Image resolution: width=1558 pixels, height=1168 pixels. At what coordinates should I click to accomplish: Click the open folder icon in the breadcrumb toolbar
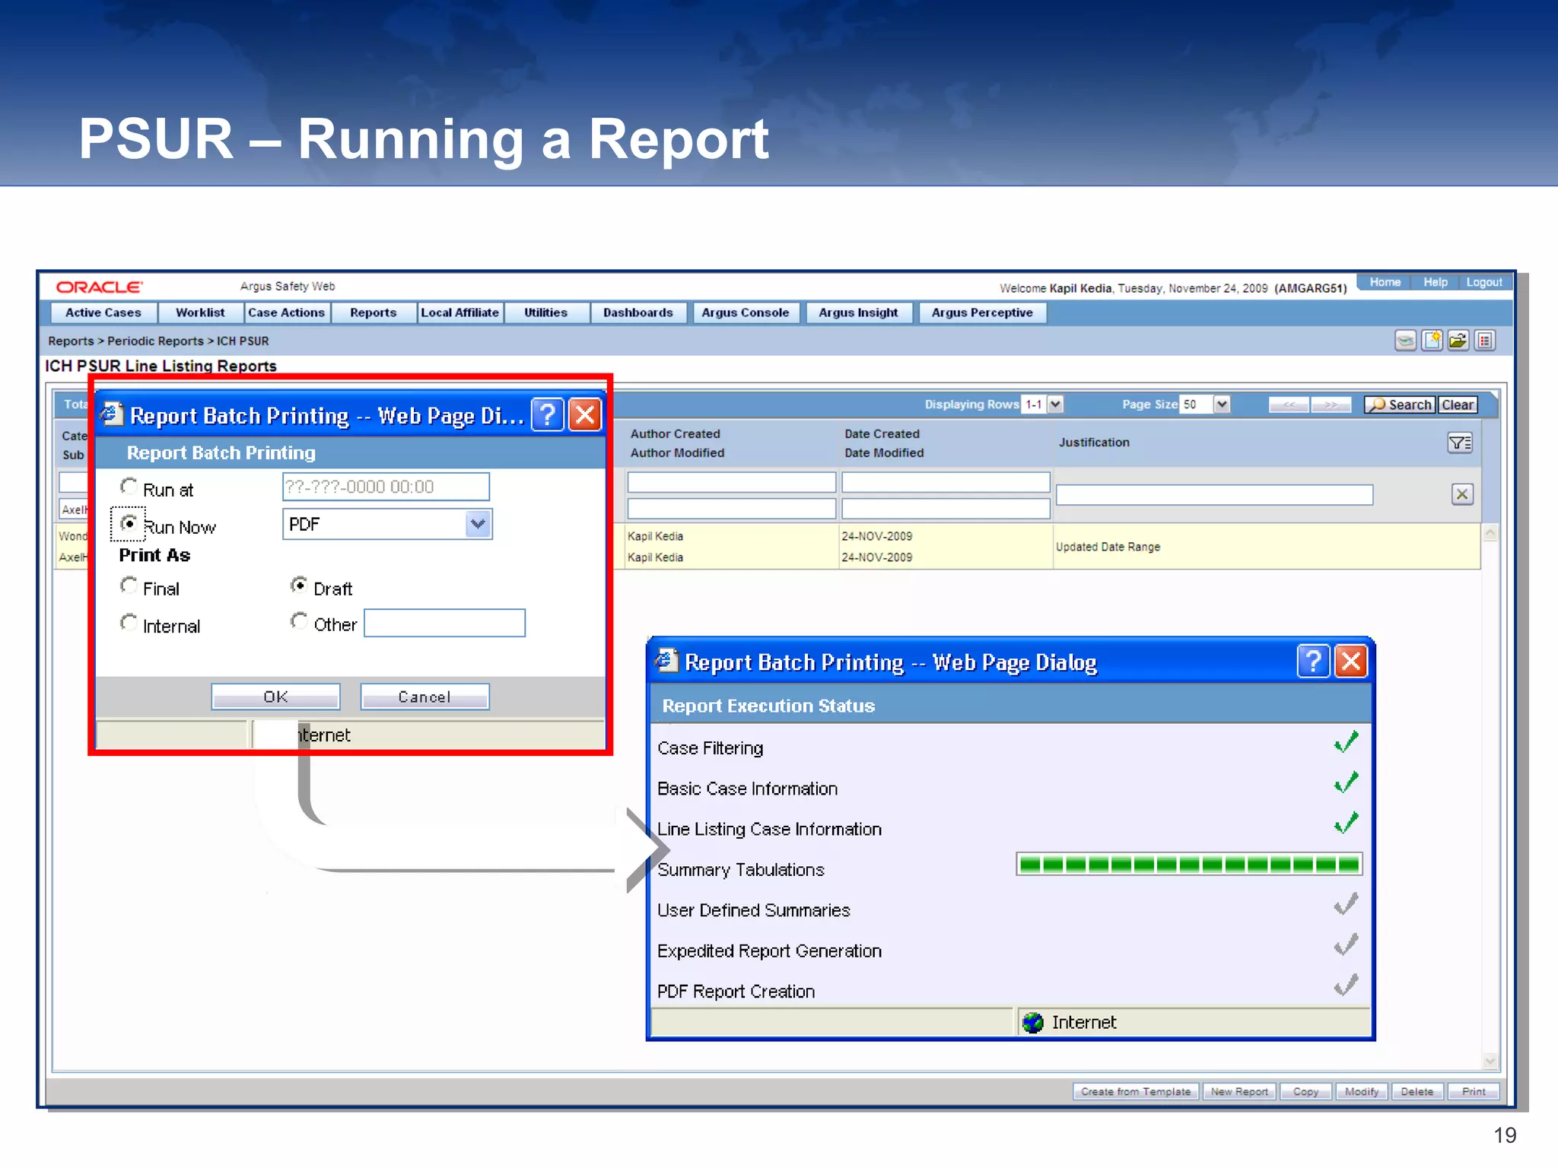[1458, 341]
